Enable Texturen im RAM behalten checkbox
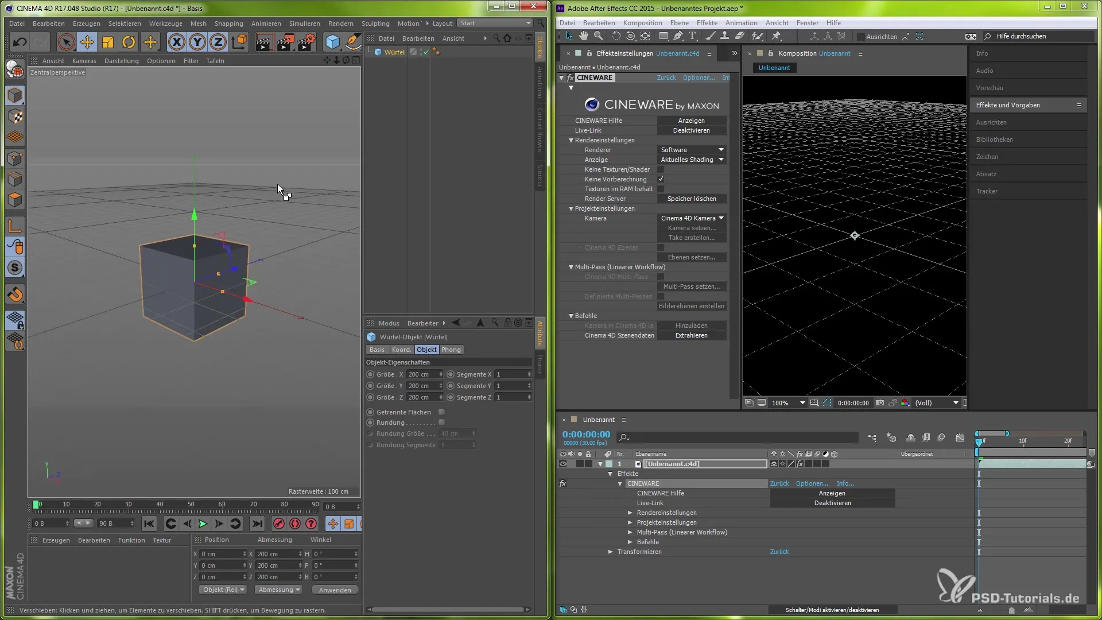Screen dimensions: 1102x620 661,189
